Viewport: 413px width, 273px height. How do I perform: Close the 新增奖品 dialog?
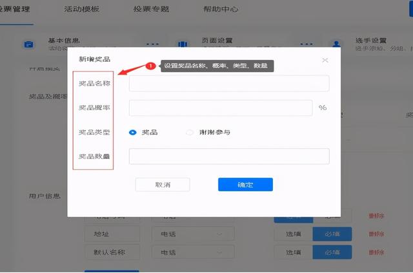[325, 60]
